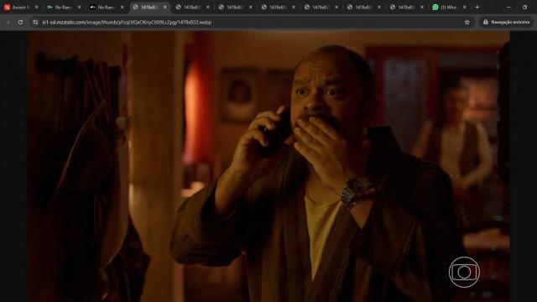This screenshot has width=537, height=302.
Task: Bookmark this page with the star icon
Action: 467,23
